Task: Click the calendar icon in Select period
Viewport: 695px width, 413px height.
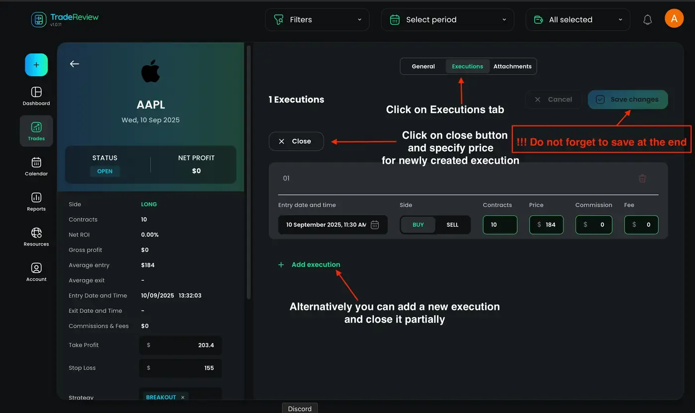Action: (x=395, y=20)
